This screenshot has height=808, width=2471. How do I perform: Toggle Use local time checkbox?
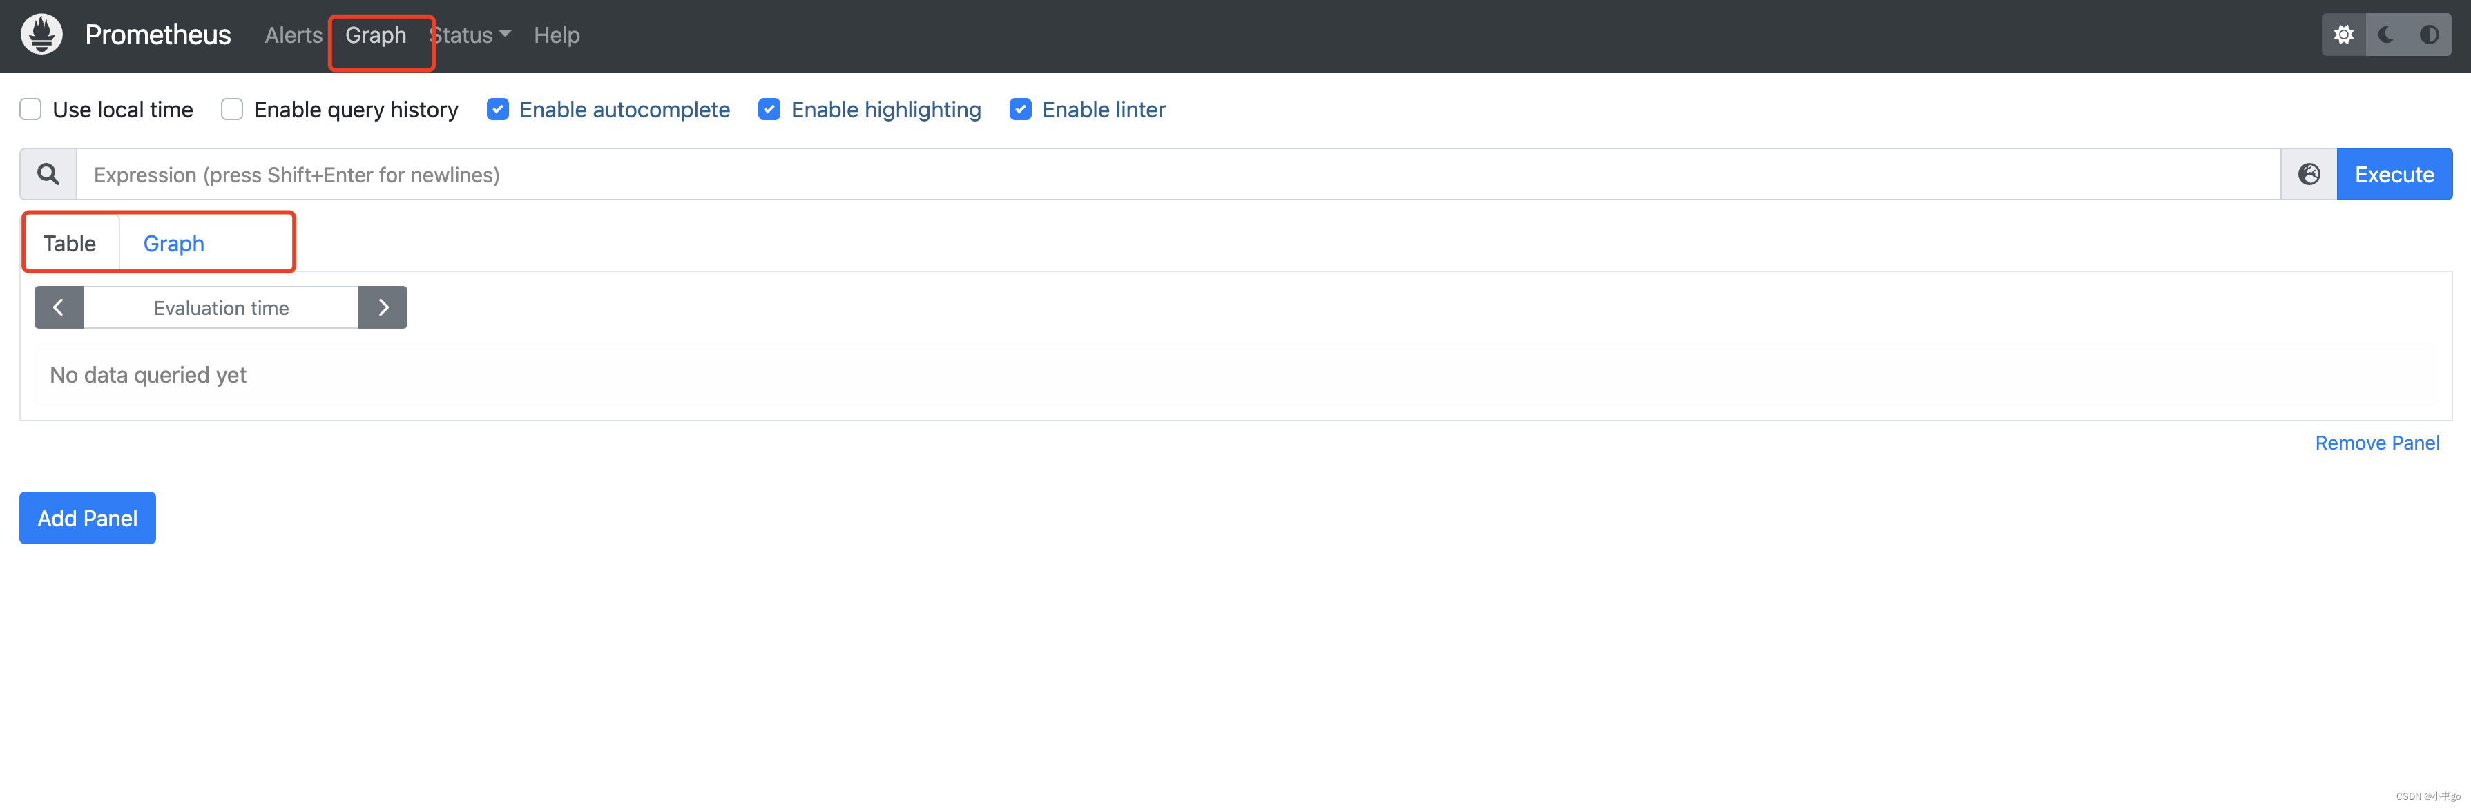pyautogui.click(x=30, y=109)
